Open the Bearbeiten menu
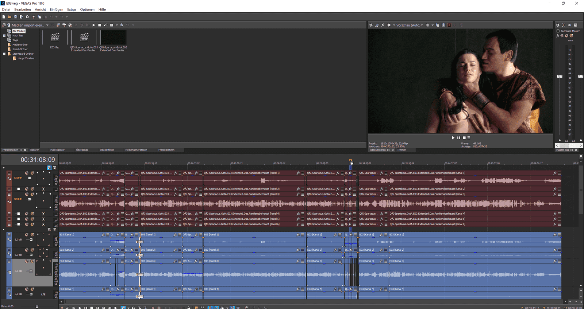This screenshot has height=309, width=584. 23,9
